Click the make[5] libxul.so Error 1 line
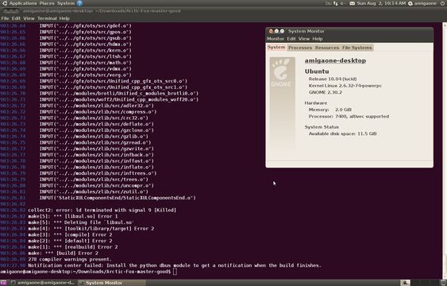447x286 pixels. point(73,216)
